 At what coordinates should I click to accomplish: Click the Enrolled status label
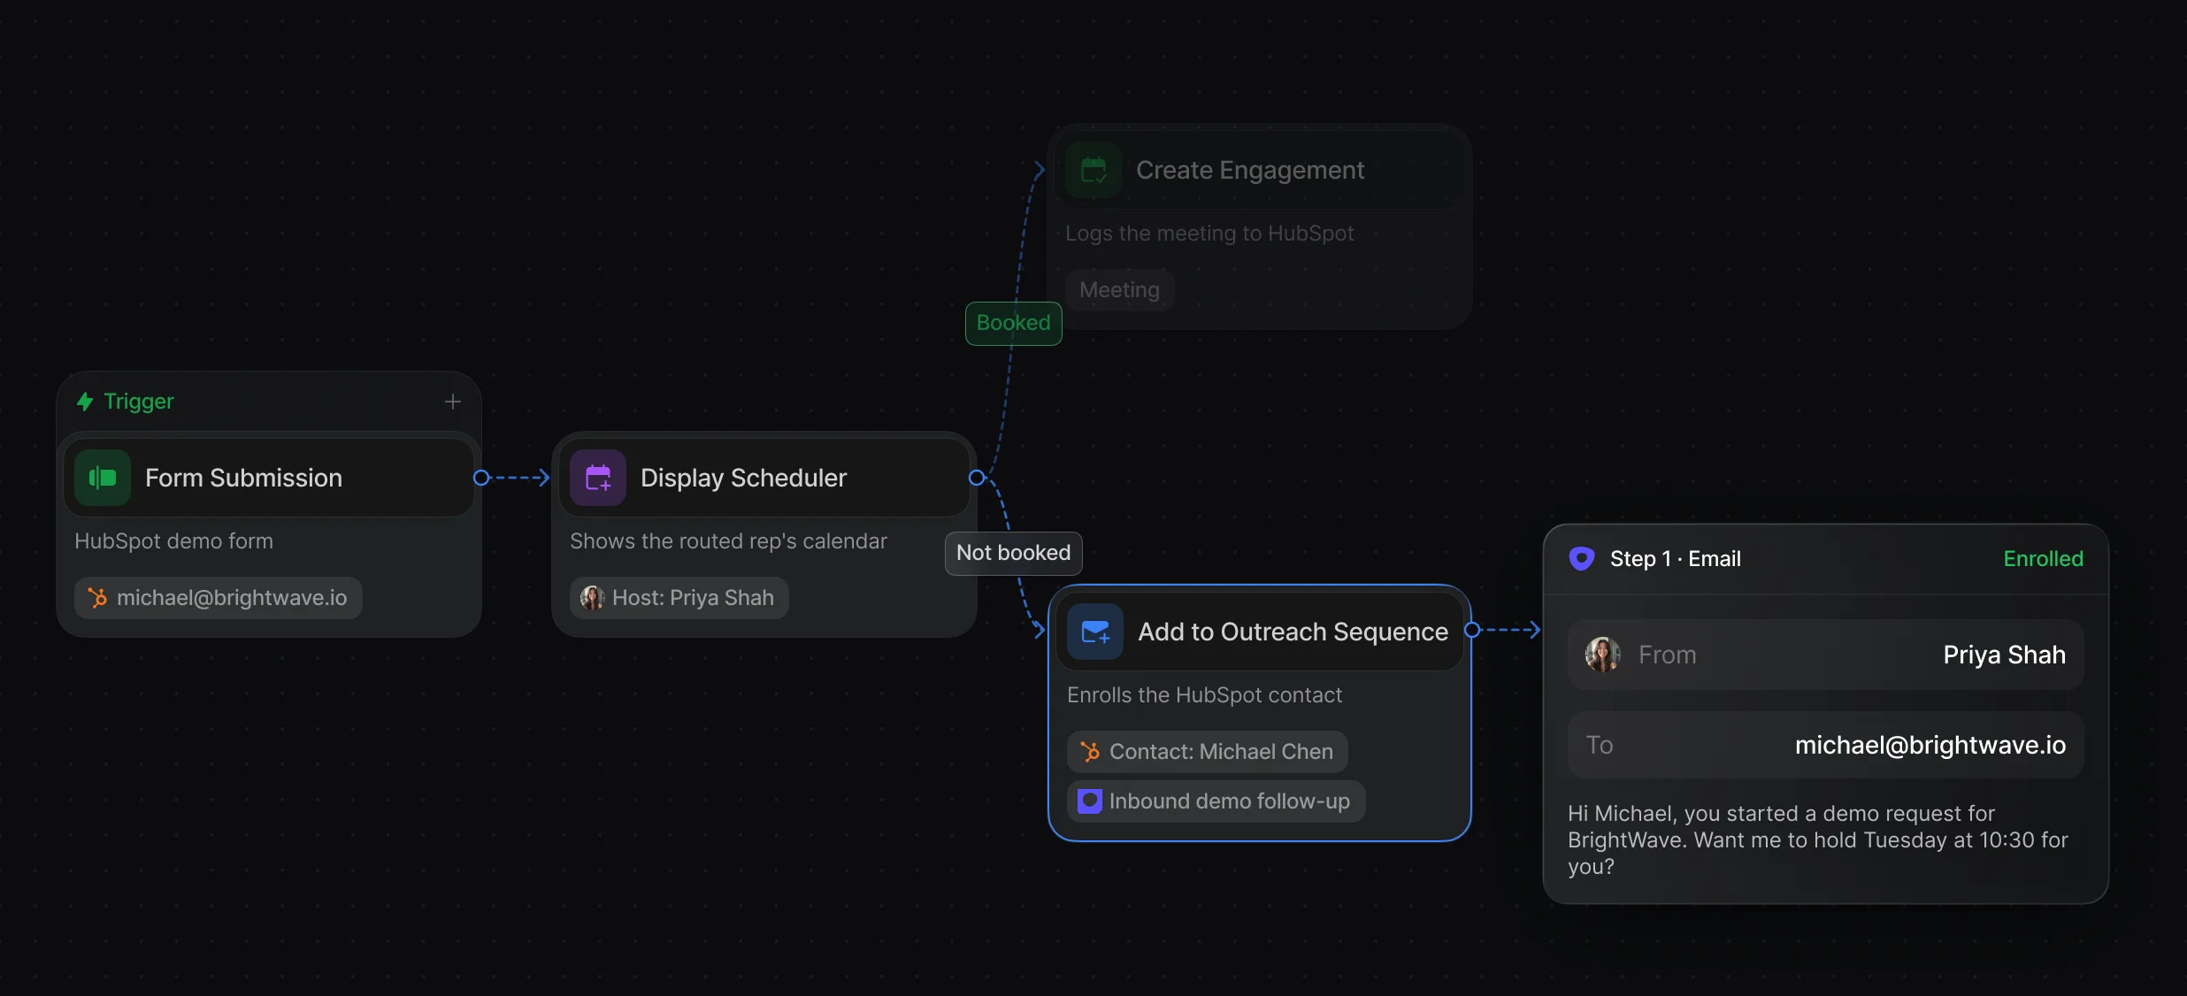tap(2043, 559)
